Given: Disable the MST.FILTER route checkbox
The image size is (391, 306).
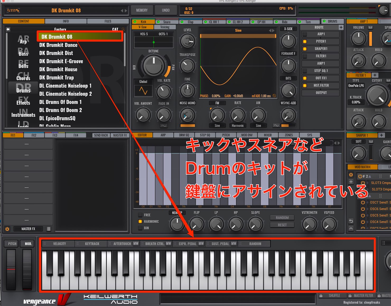Looking at the screenshot, I should tap(305, 86).
